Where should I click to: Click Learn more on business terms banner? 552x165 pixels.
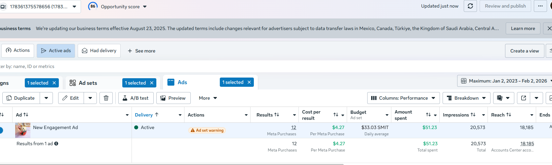tap(523, 29)
